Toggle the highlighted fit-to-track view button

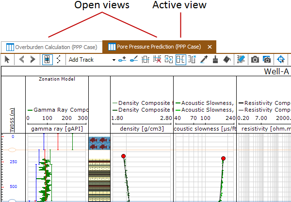47,60
